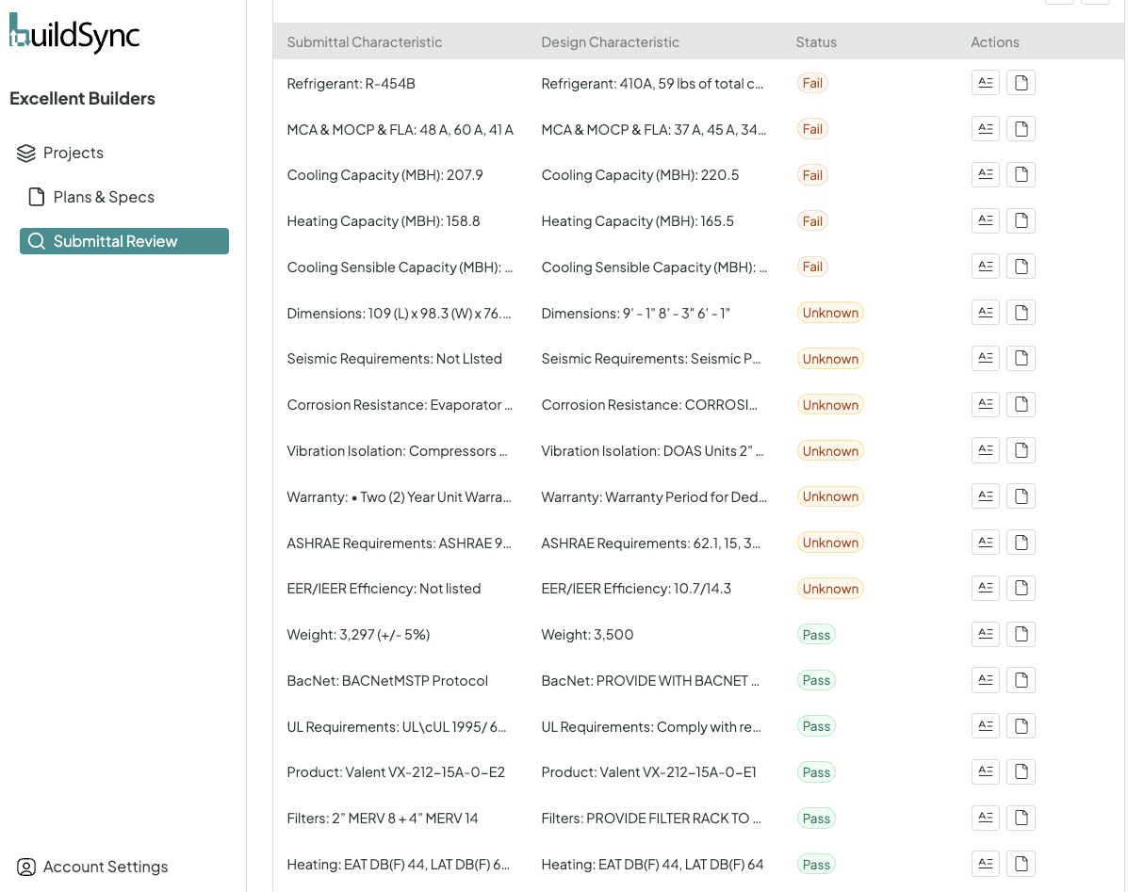
Task: Select 'EER/IEER Efficiency: 10.7/14.3' design cell
Action: pos(636,589)
